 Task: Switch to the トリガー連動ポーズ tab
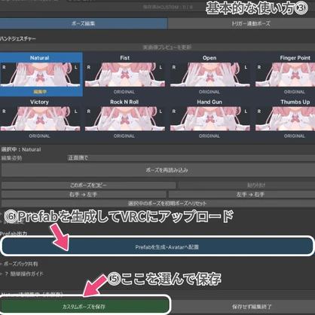[x=241, y=23]
